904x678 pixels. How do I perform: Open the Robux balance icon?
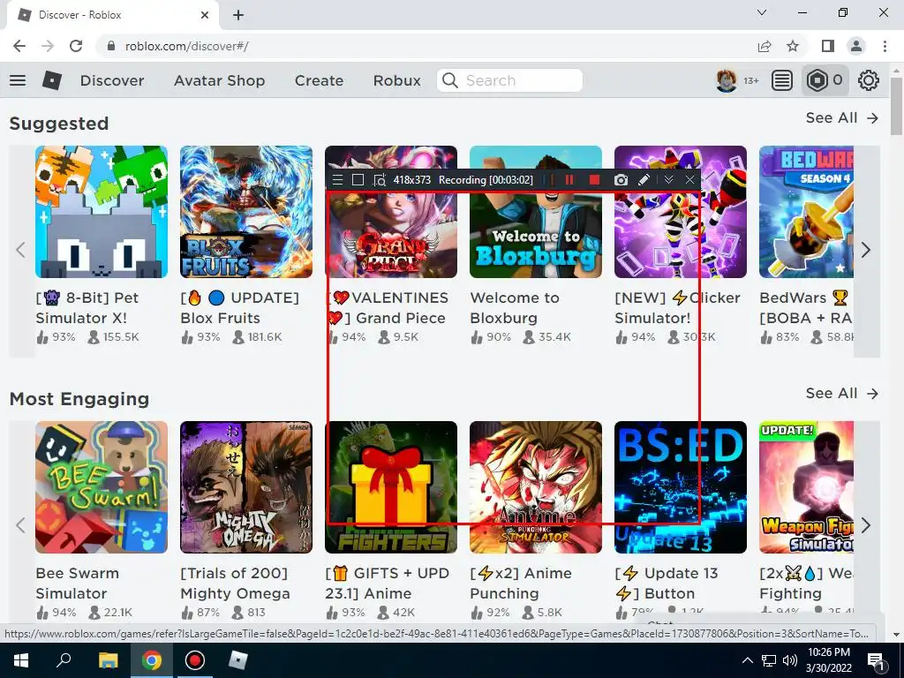817,80
